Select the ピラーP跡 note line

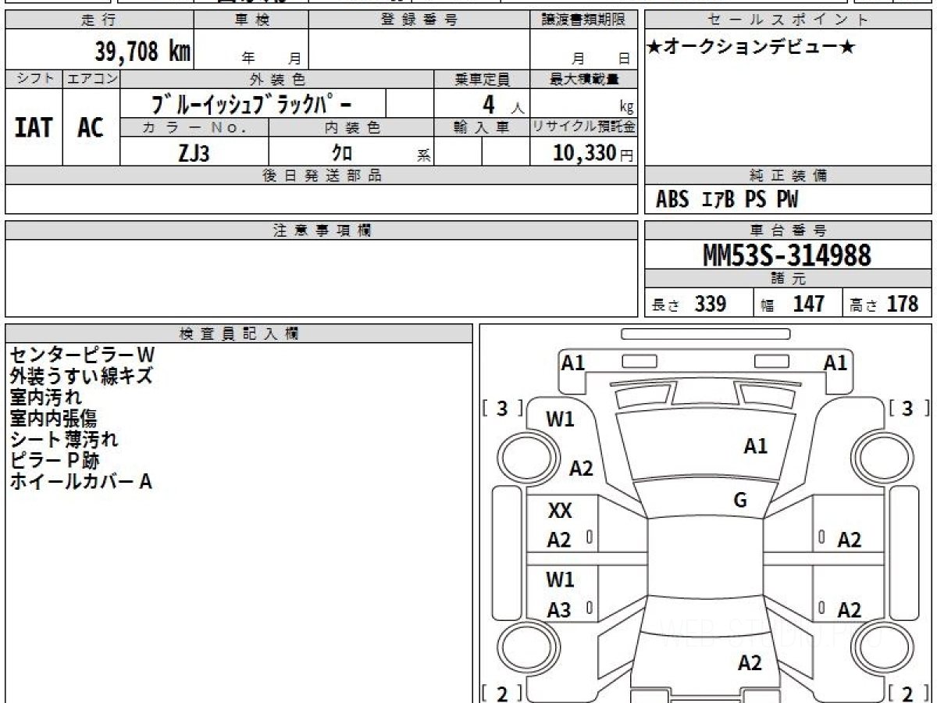coord(55,461)
